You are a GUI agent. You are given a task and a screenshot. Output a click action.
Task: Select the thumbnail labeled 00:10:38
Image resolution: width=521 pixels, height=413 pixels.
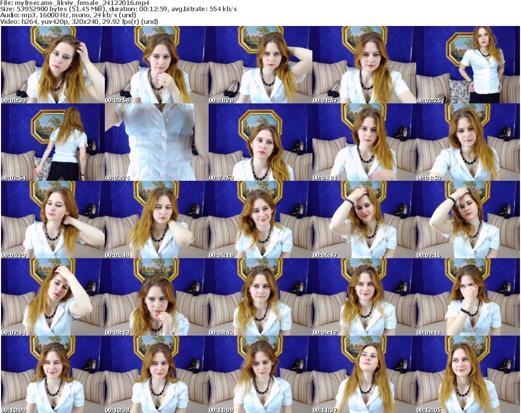157,374
